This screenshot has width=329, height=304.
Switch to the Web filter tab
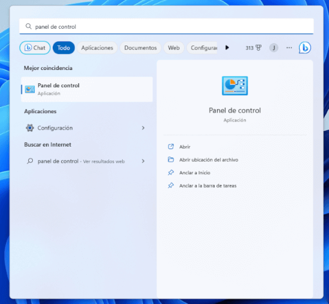click(173, 48)
